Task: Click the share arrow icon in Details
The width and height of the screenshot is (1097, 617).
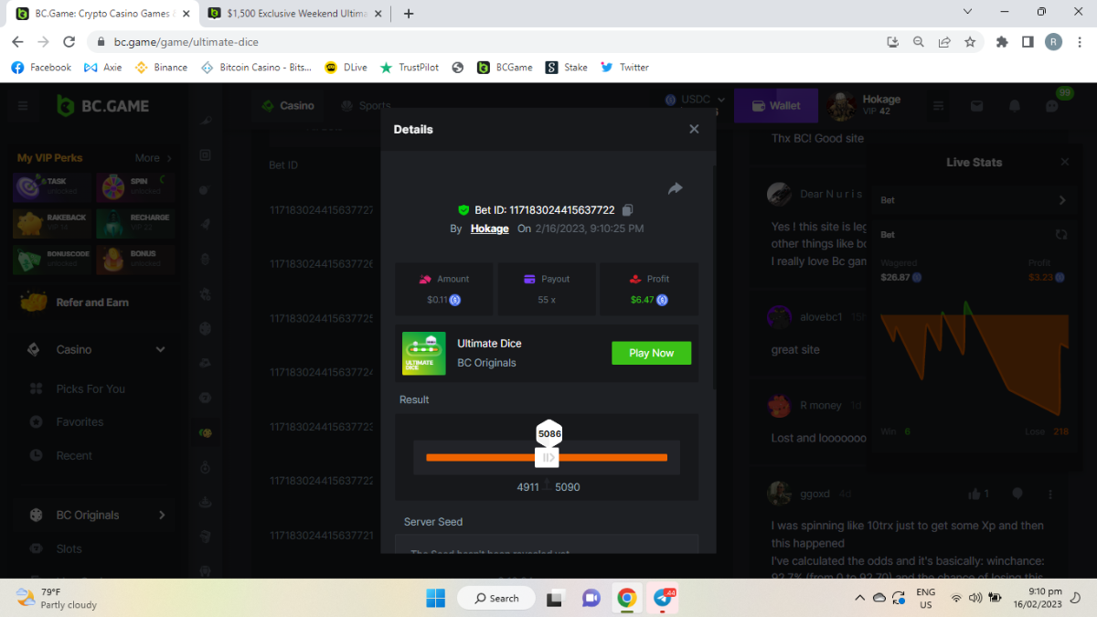Action: pyautogui.click(x=675, y=188)
